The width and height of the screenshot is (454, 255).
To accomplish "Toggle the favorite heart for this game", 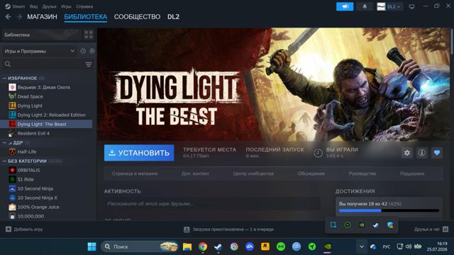I will click(437, 153).
